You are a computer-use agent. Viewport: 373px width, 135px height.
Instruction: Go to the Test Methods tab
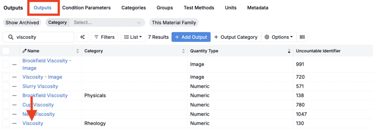[199, 8]
